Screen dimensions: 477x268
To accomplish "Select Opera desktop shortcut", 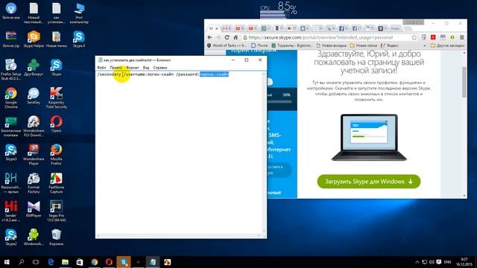I will coord(57,124).
